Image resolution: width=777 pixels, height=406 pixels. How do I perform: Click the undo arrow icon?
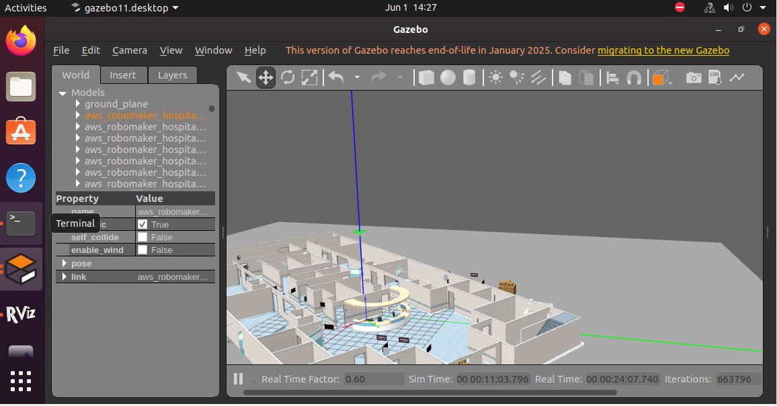coord(336,78)
